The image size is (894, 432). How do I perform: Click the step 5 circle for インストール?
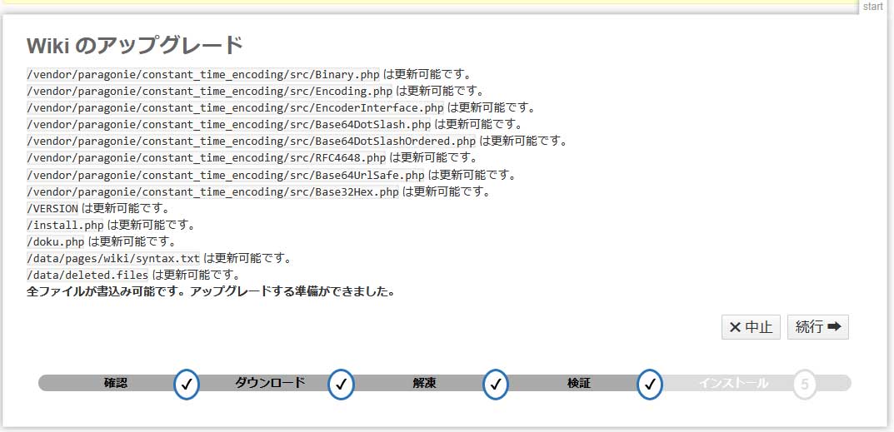[805, 384]
